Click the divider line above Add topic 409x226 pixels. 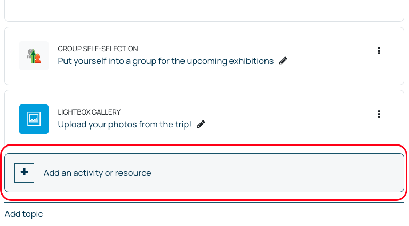coord(204,202)
